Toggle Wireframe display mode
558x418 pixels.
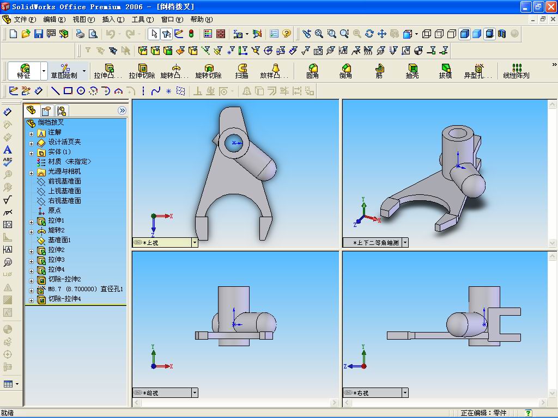tap(426, 34)
